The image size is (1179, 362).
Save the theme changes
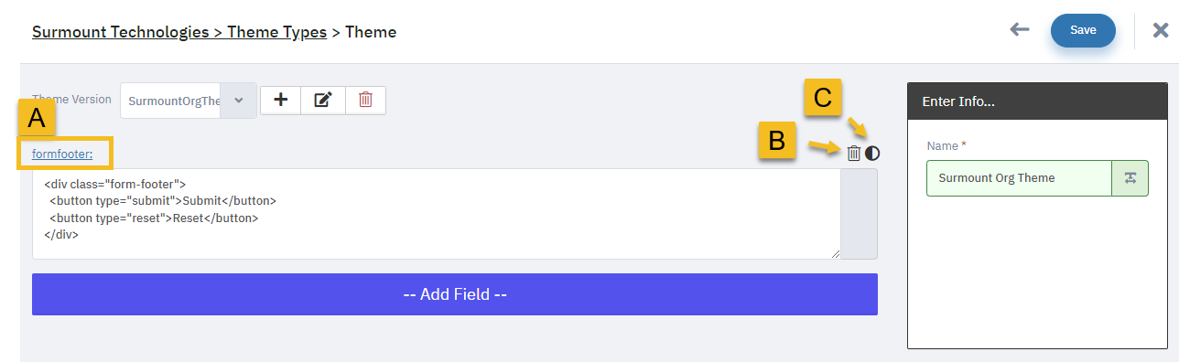pyautogui.click(x=1083, y=30)
